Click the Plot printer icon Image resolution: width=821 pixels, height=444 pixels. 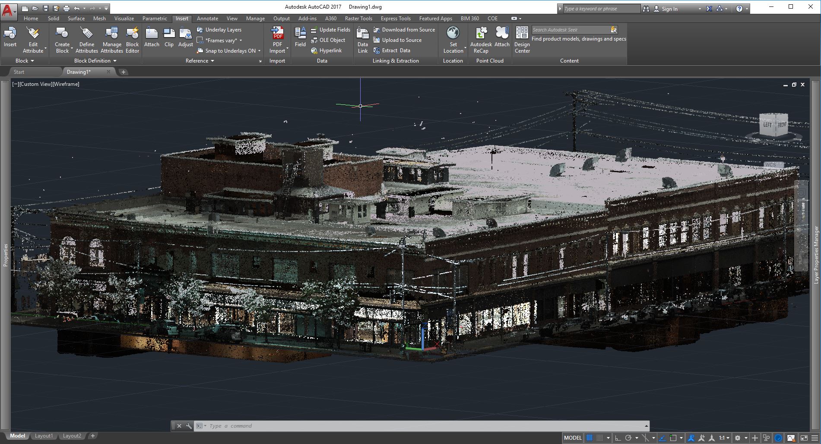(67, 8)
